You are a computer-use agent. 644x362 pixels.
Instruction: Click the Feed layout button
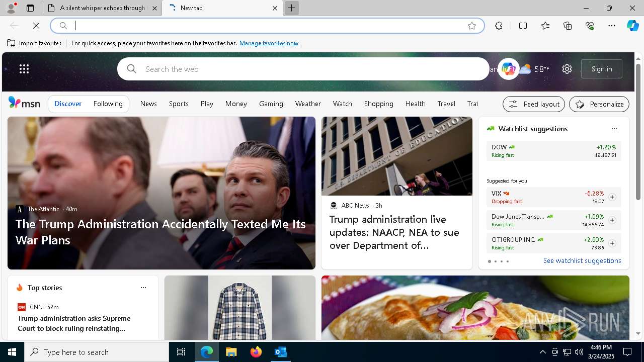534,104
